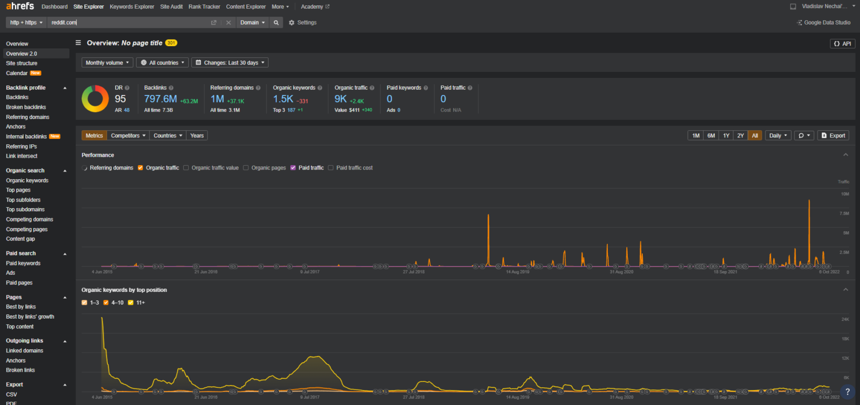Open chart annotations comment icon dropdown
The image size is (860, 405).
(x=804, y=136)
